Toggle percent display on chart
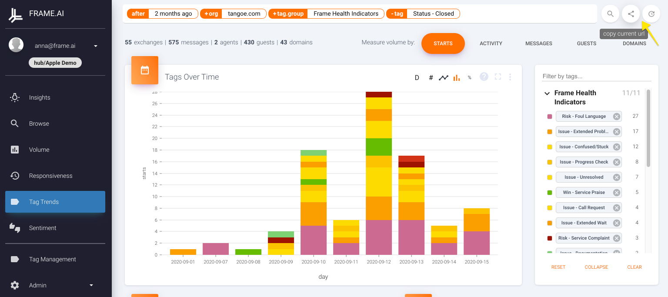 (x=470, y=78)
